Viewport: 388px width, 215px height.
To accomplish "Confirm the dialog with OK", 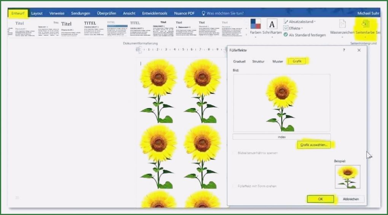I will point(320,199).
